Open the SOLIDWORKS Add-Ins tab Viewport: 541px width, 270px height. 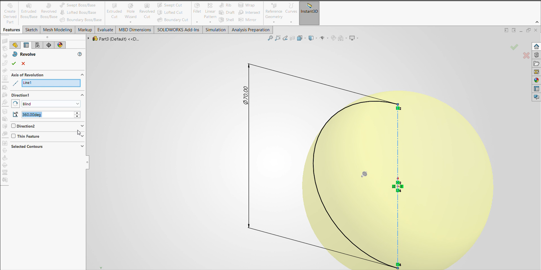178,30
